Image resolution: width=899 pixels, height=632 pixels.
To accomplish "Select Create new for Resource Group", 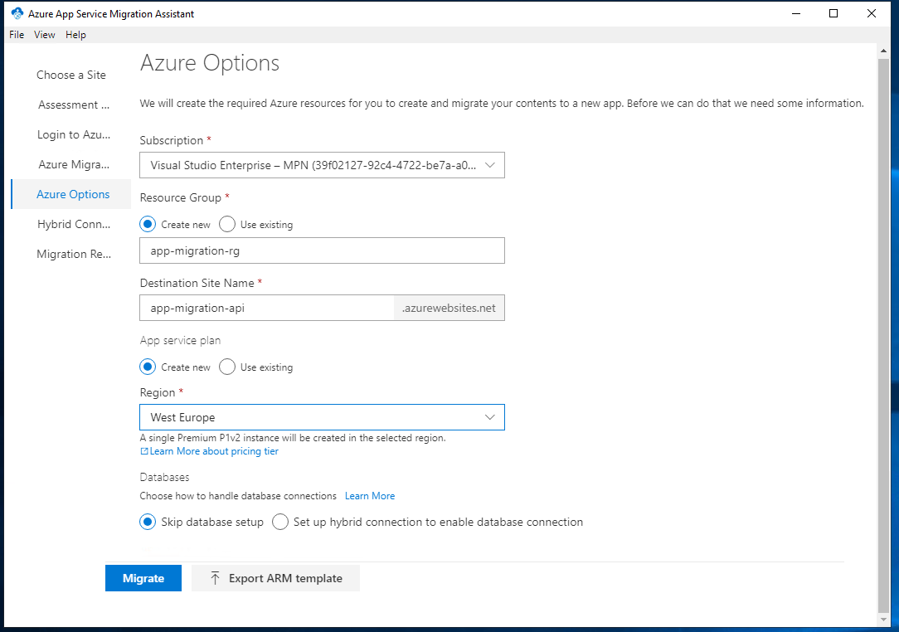I will pyautogui.click(x=148, y=224).
